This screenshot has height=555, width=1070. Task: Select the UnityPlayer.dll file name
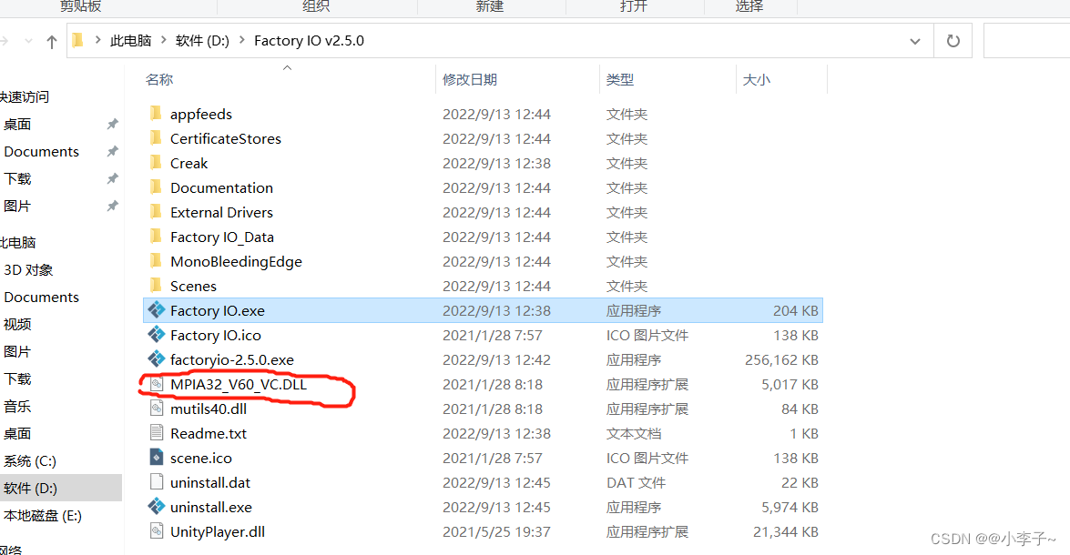tap(218, 532)
